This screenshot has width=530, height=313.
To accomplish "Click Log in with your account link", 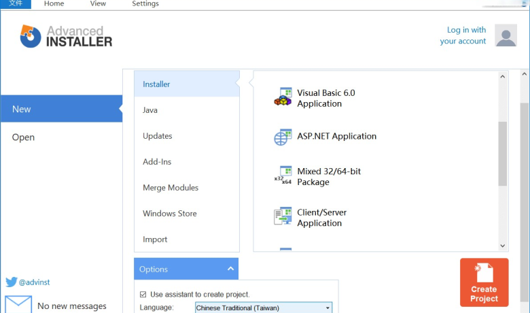I will click(463, 35).
